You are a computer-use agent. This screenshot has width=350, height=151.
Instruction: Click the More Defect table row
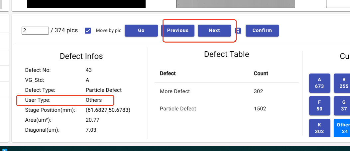(227, 91)
